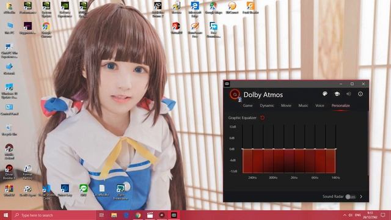Toggle the Dolby Atmos power button
The image size is (391, 220).
tap(235, 94)
